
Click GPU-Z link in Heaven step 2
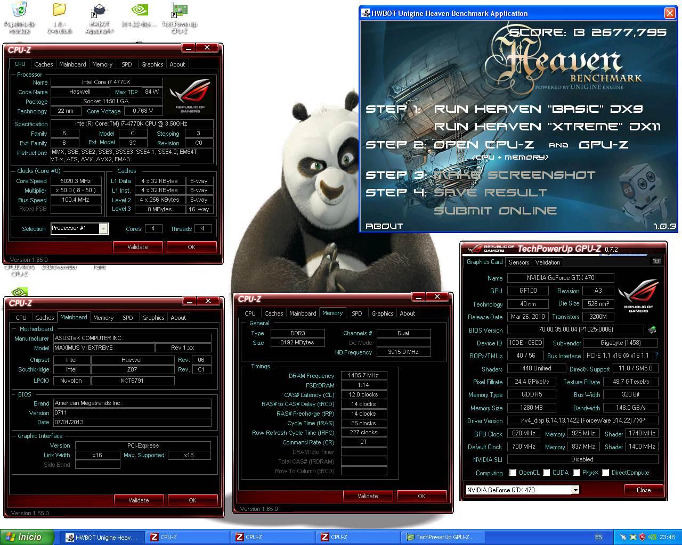pyautogui.click(x=603, y=145)
